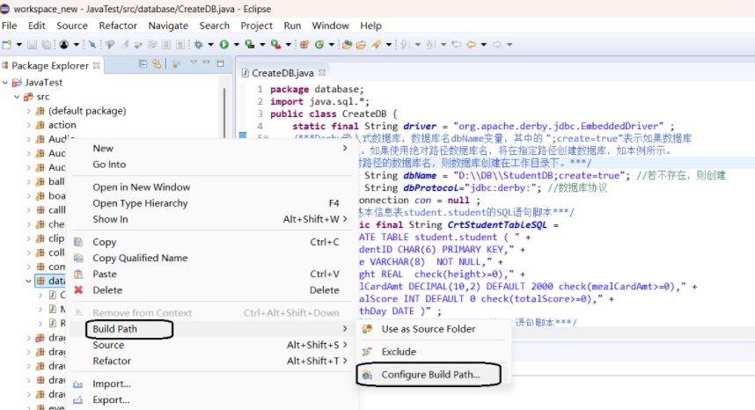
Task: Click the green Run button icon
Action: [x=224, y=45]
